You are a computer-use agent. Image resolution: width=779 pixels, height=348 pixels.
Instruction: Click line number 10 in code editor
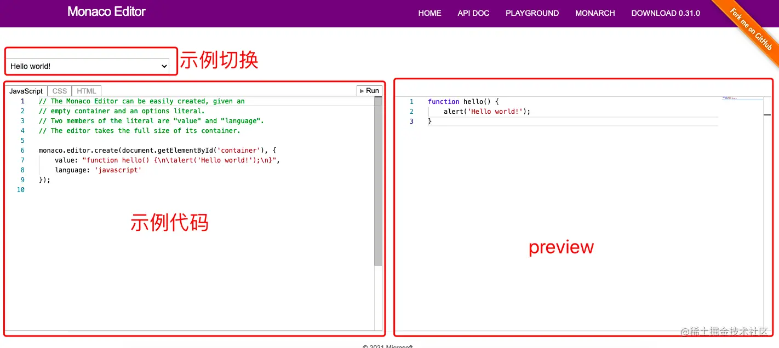pos(21,190)
